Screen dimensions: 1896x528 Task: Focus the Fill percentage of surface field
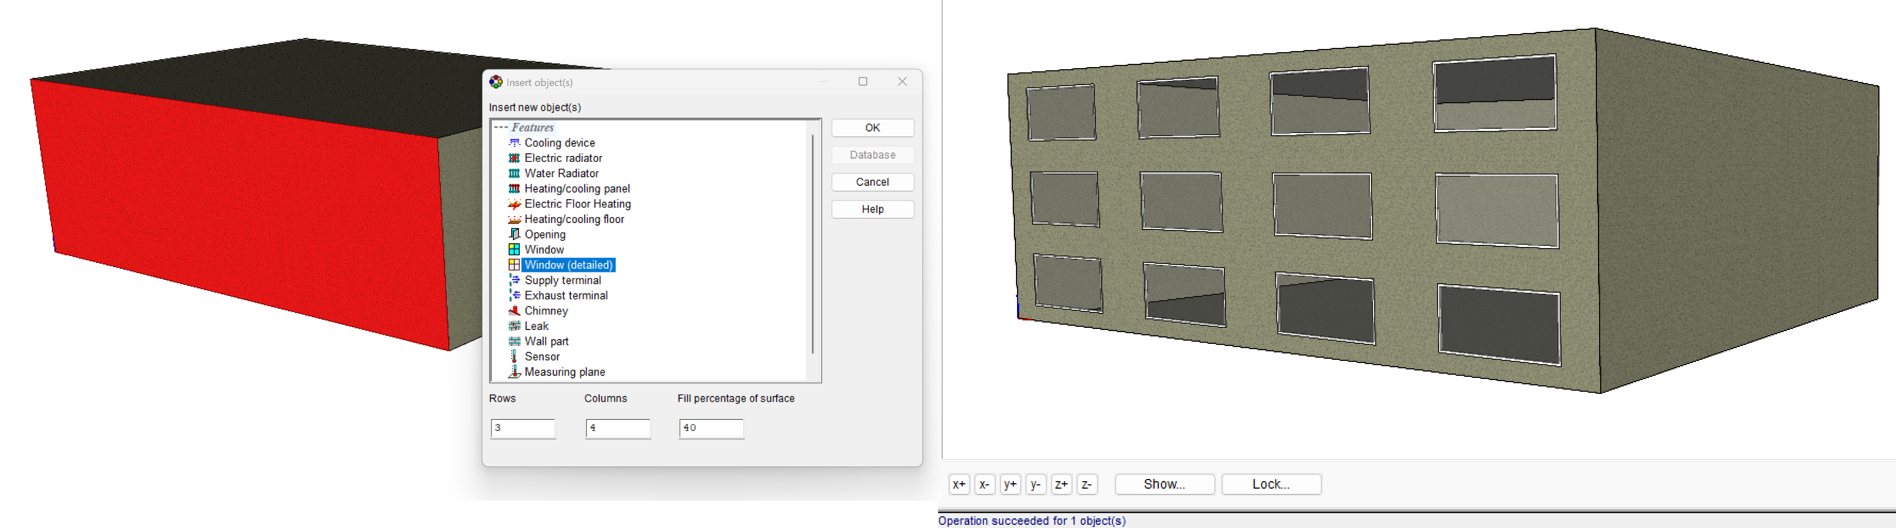[711, 428]
